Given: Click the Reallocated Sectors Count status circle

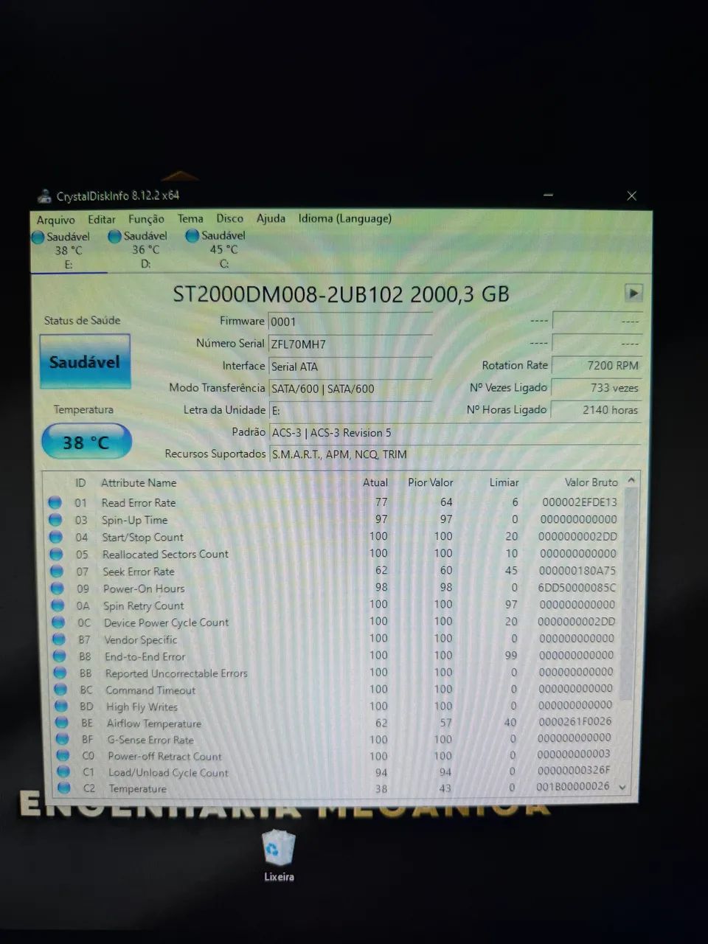Looking at the screenshot, I should coord(56,555).
